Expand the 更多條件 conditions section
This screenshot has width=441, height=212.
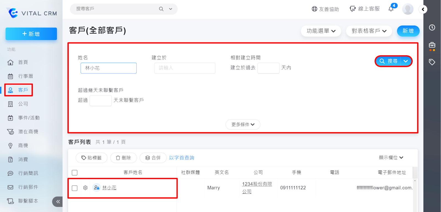coord(243,125)
